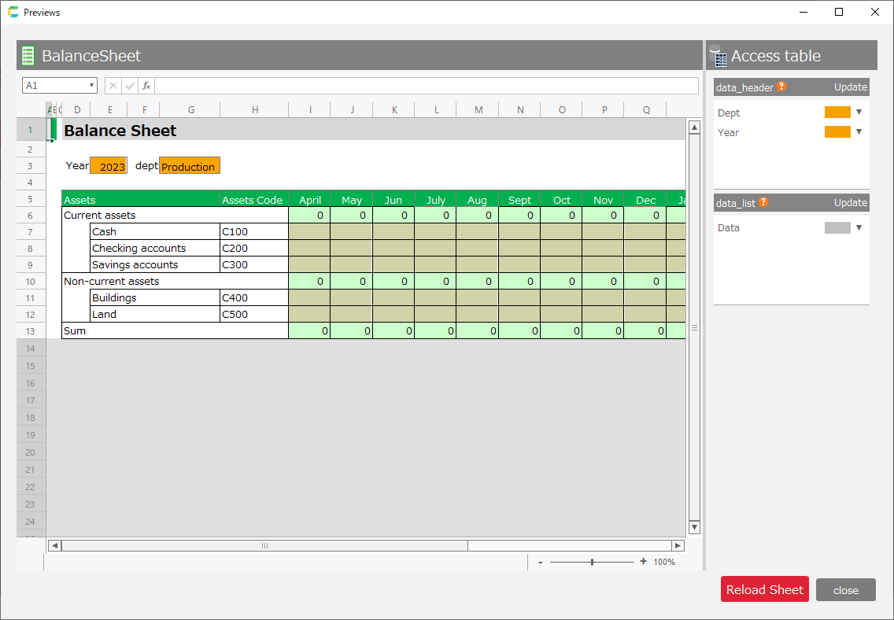
Task: Open the Year dropdown arrow
Action: (x=859, y=132)
